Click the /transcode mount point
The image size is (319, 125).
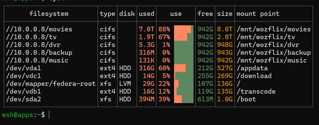click(256, 91)
